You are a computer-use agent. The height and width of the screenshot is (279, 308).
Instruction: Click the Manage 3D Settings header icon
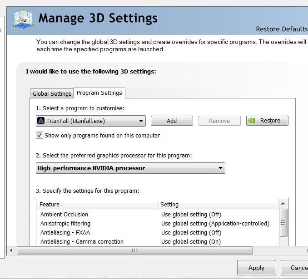(23, 19)
